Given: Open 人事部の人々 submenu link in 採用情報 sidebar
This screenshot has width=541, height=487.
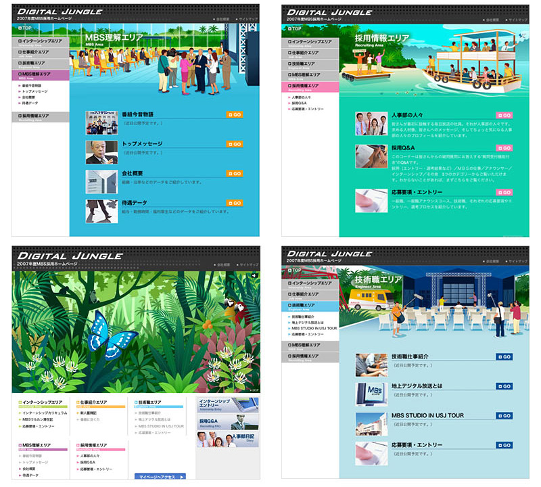Looking at the screenshot, I should (x=301, y=97).
